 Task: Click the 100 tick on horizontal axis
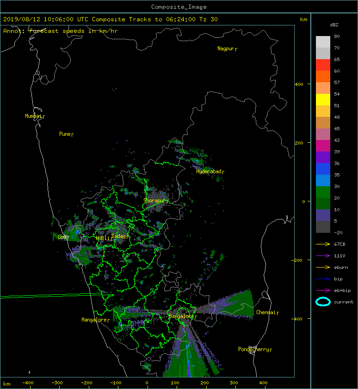pos(175,383)
